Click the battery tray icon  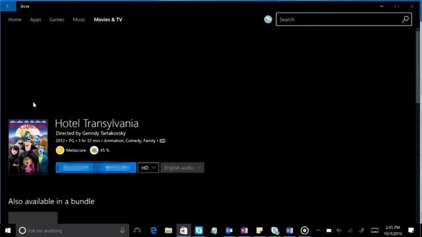click(x=328, y=230)
